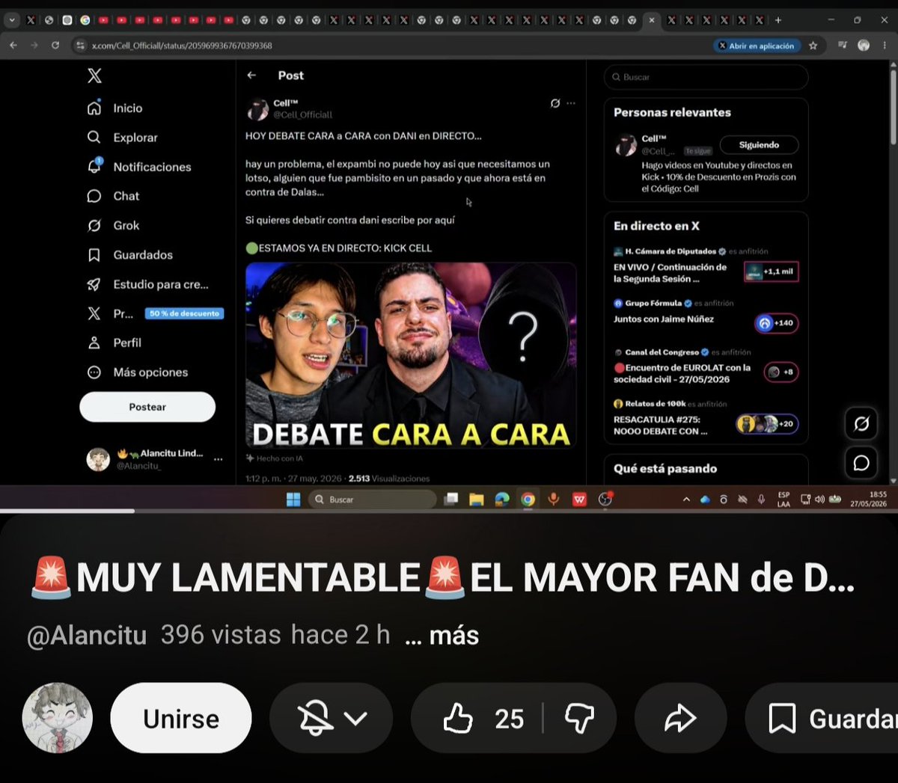This screenshot has width=898, height=783.
Task: Click the back arrow beside Post
Action: 251,76
